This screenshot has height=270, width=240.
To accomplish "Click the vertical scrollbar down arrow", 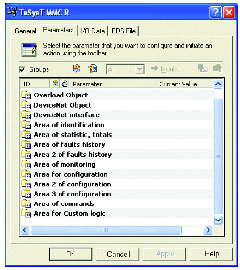I will [218, 220].
